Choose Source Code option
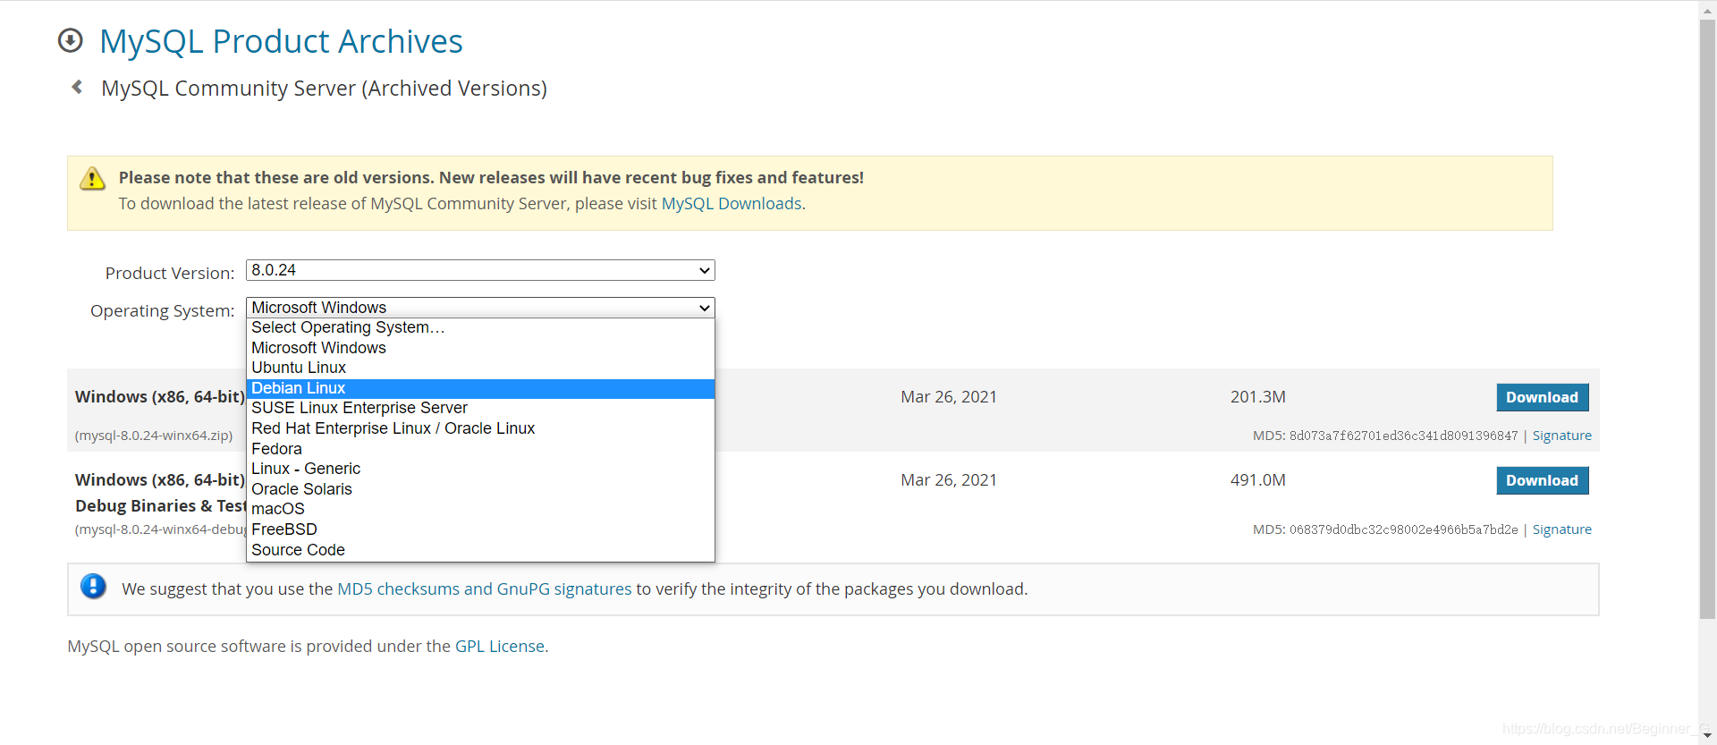Viewport: 1717px width, 745px height. [x=480, y=550]
